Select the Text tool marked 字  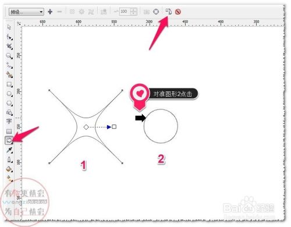click(x=9, y=122)
